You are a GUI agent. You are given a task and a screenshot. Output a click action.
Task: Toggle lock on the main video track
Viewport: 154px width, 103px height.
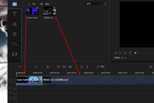point(15,82)
